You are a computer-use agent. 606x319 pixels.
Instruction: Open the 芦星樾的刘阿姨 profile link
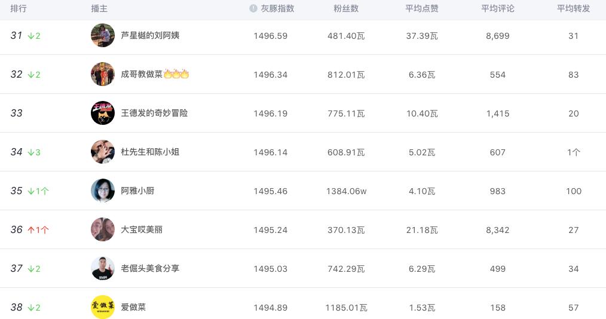[x=150, y=35]
